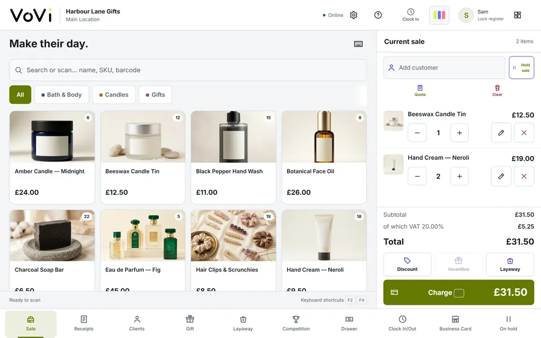Click the Beeswax Candle Tin sale thumbnail
This screenshot has height=338, width=541.
(x=393, y=121)
